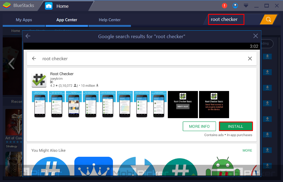Click the top download icon in right list
Viewport: 283px width, 182px height.
pyautogui.click(x=267, y=57)
